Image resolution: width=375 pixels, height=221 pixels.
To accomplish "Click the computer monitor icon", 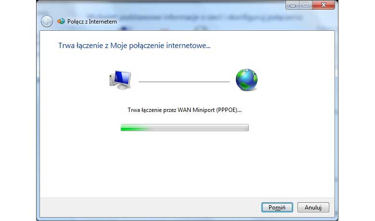I will pos(120,80).
